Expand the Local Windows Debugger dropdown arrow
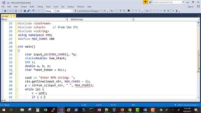This screenshot has height=113, width=201. point(100,11)
